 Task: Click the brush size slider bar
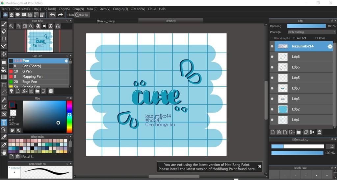point(298,146)
